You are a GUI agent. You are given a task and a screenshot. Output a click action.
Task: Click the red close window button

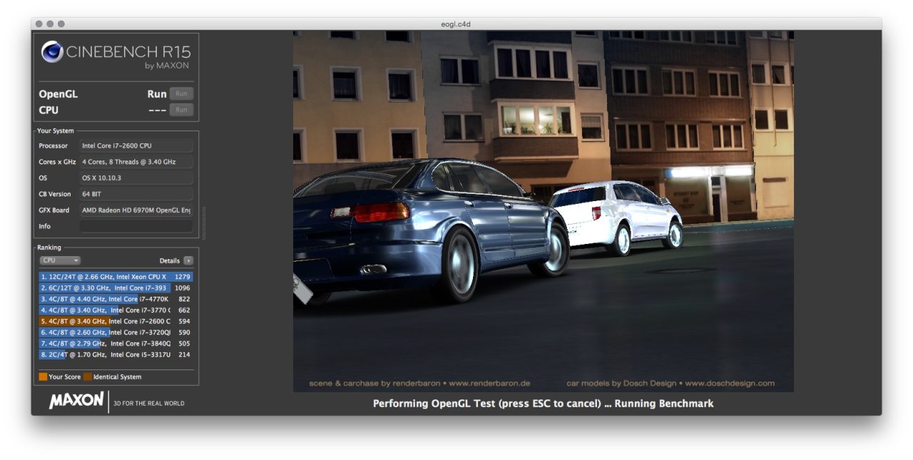pos(40,24)
